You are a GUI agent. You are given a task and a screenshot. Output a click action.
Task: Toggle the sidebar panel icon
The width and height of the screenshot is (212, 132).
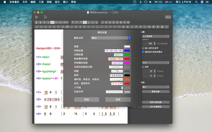(x=168, y=17)
